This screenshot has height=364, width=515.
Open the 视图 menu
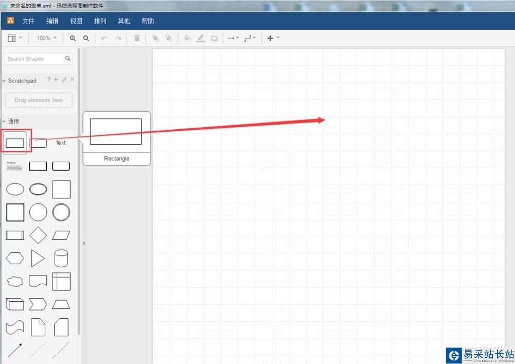point(76,21)
